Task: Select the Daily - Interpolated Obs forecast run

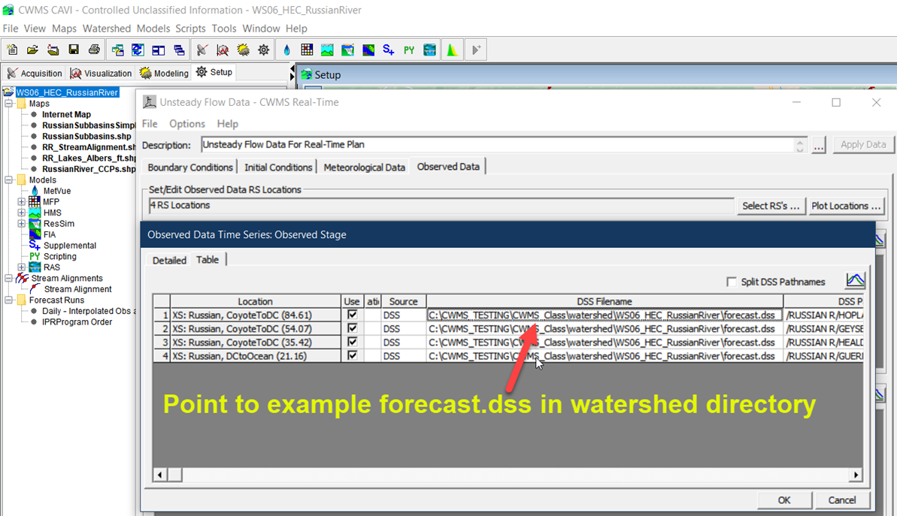Action: [x=89, y=311]
